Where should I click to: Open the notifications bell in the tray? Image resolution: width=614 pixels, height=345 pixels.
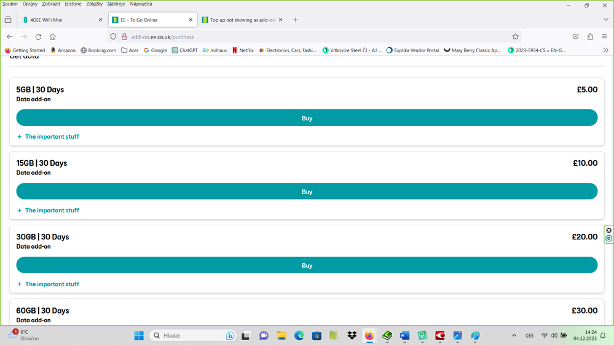pos(603,335)
